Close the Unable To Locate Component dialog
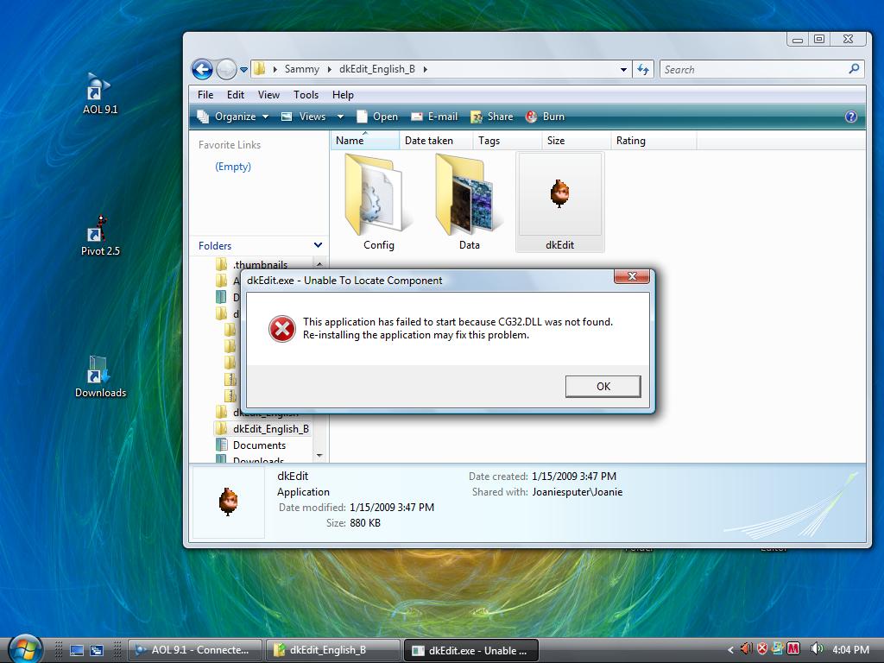The width and height of the screenshot is (884, 663). (x=632, y=276)
